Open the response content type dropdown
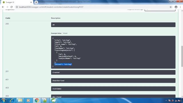183x103 pixels. pyautogui.click(x=160, y=10)
